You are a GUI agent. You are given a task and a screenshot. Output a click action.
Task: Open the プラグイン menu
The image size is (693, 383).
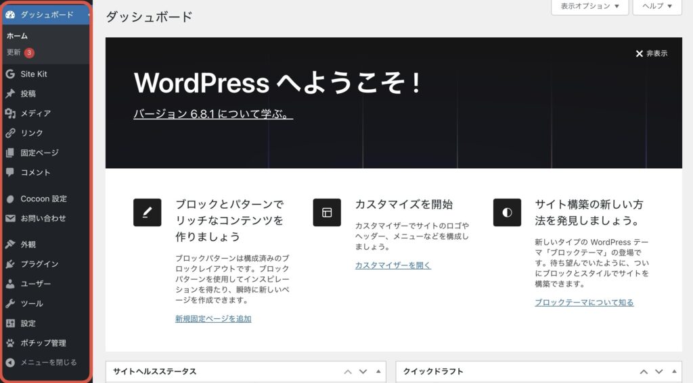pyautogui.click(x=46, y=264)
